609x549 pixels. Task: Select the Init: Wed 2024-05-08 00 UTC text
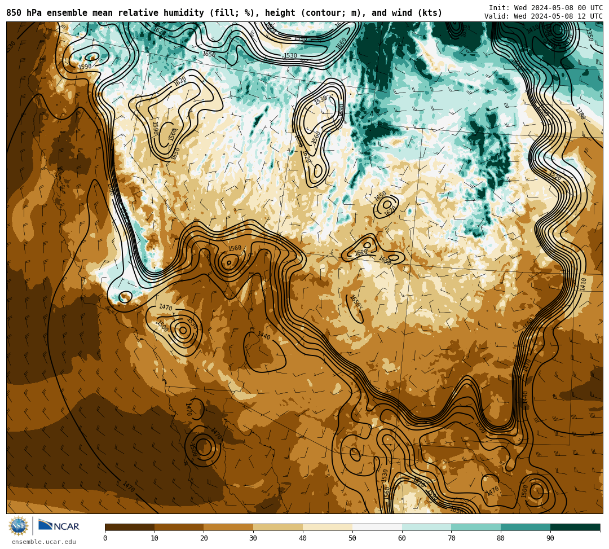coord(546,8)
